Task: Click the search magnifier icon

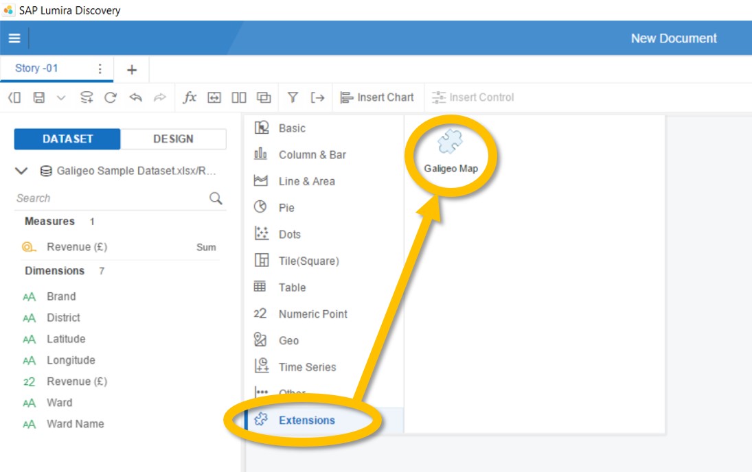Action: tap(216, 198)
